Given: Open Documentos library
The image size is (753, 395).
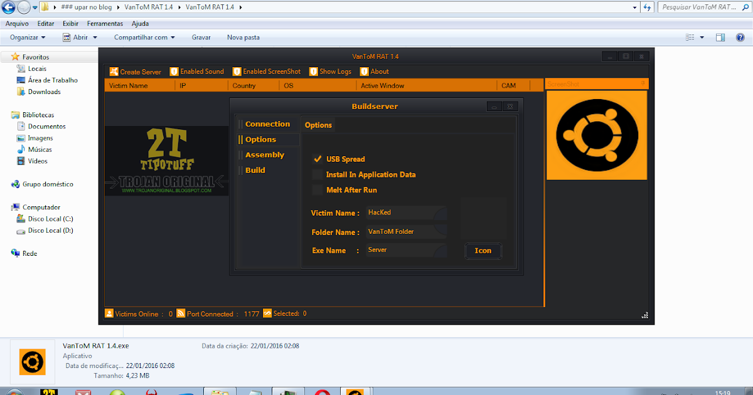Looking at the screenshot, I should 46,127.
